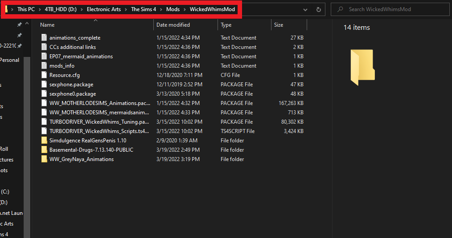The image size is (452, 238).
Task: Click the WW_MOTHERLODESIMS_Animations package icon
Action: click(44, 103)
